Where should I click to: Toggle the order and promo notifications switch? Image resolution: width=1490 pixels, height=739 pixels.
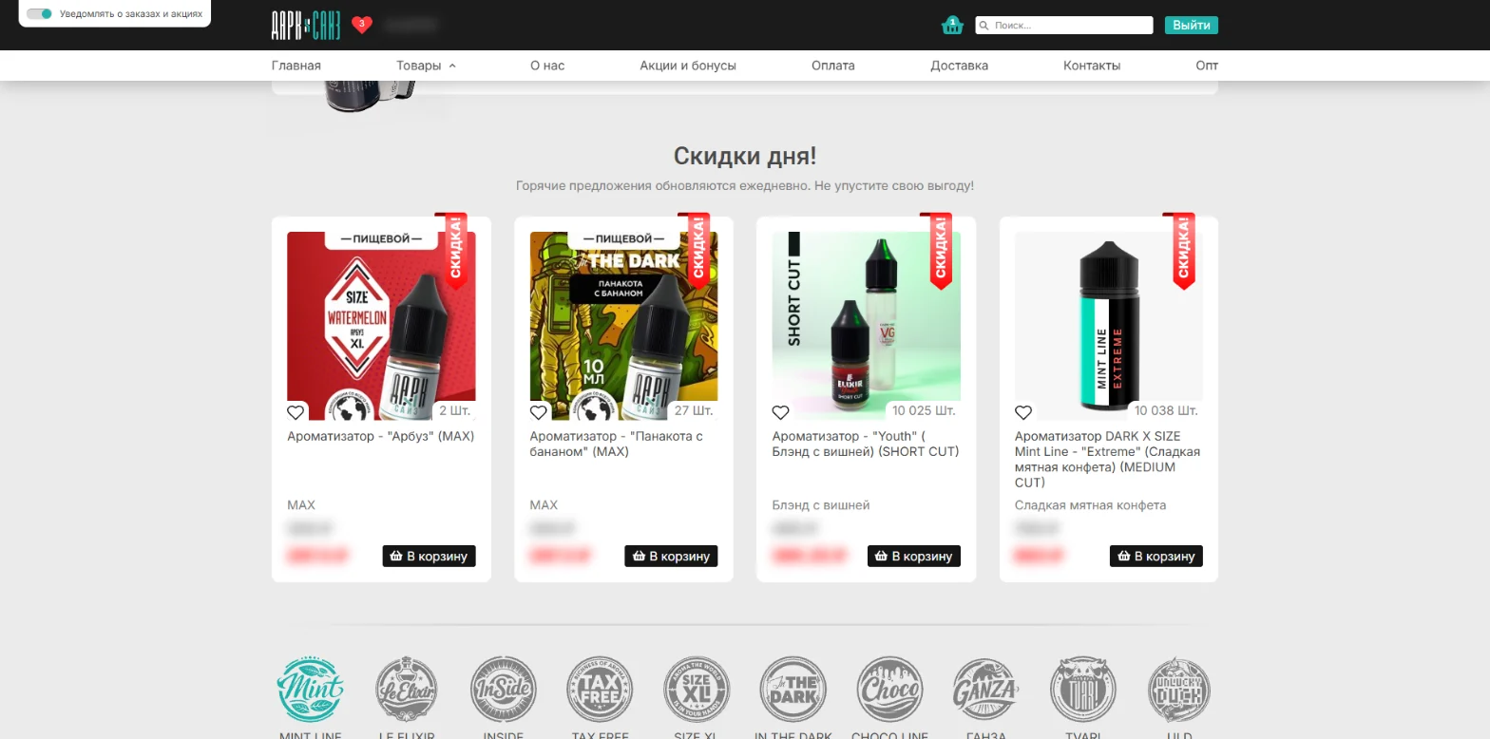coord(39,14)
